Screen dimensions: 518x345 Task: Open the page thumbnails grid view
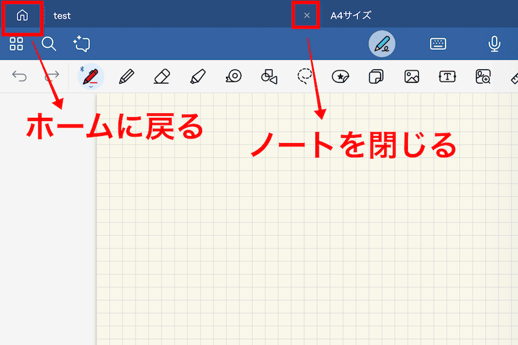pos(17,44)
